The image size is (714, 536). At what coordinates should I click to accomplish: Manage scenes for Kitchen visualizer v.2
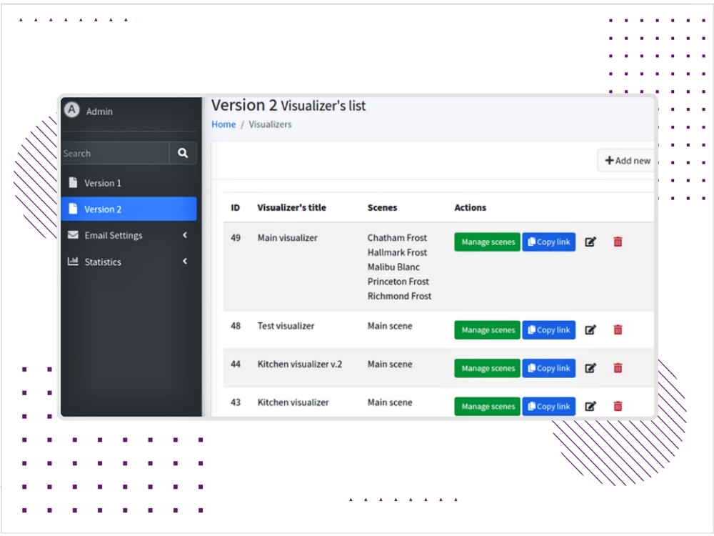[487, 368]
